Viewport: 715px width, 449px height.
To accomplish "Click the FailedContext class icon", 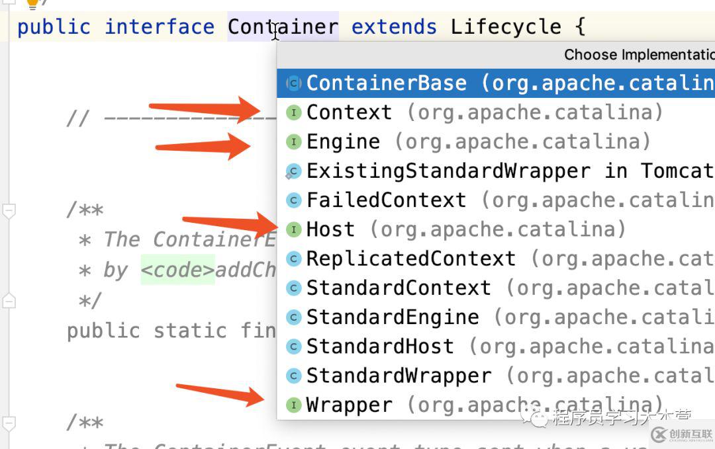I will tap(293, 200).
